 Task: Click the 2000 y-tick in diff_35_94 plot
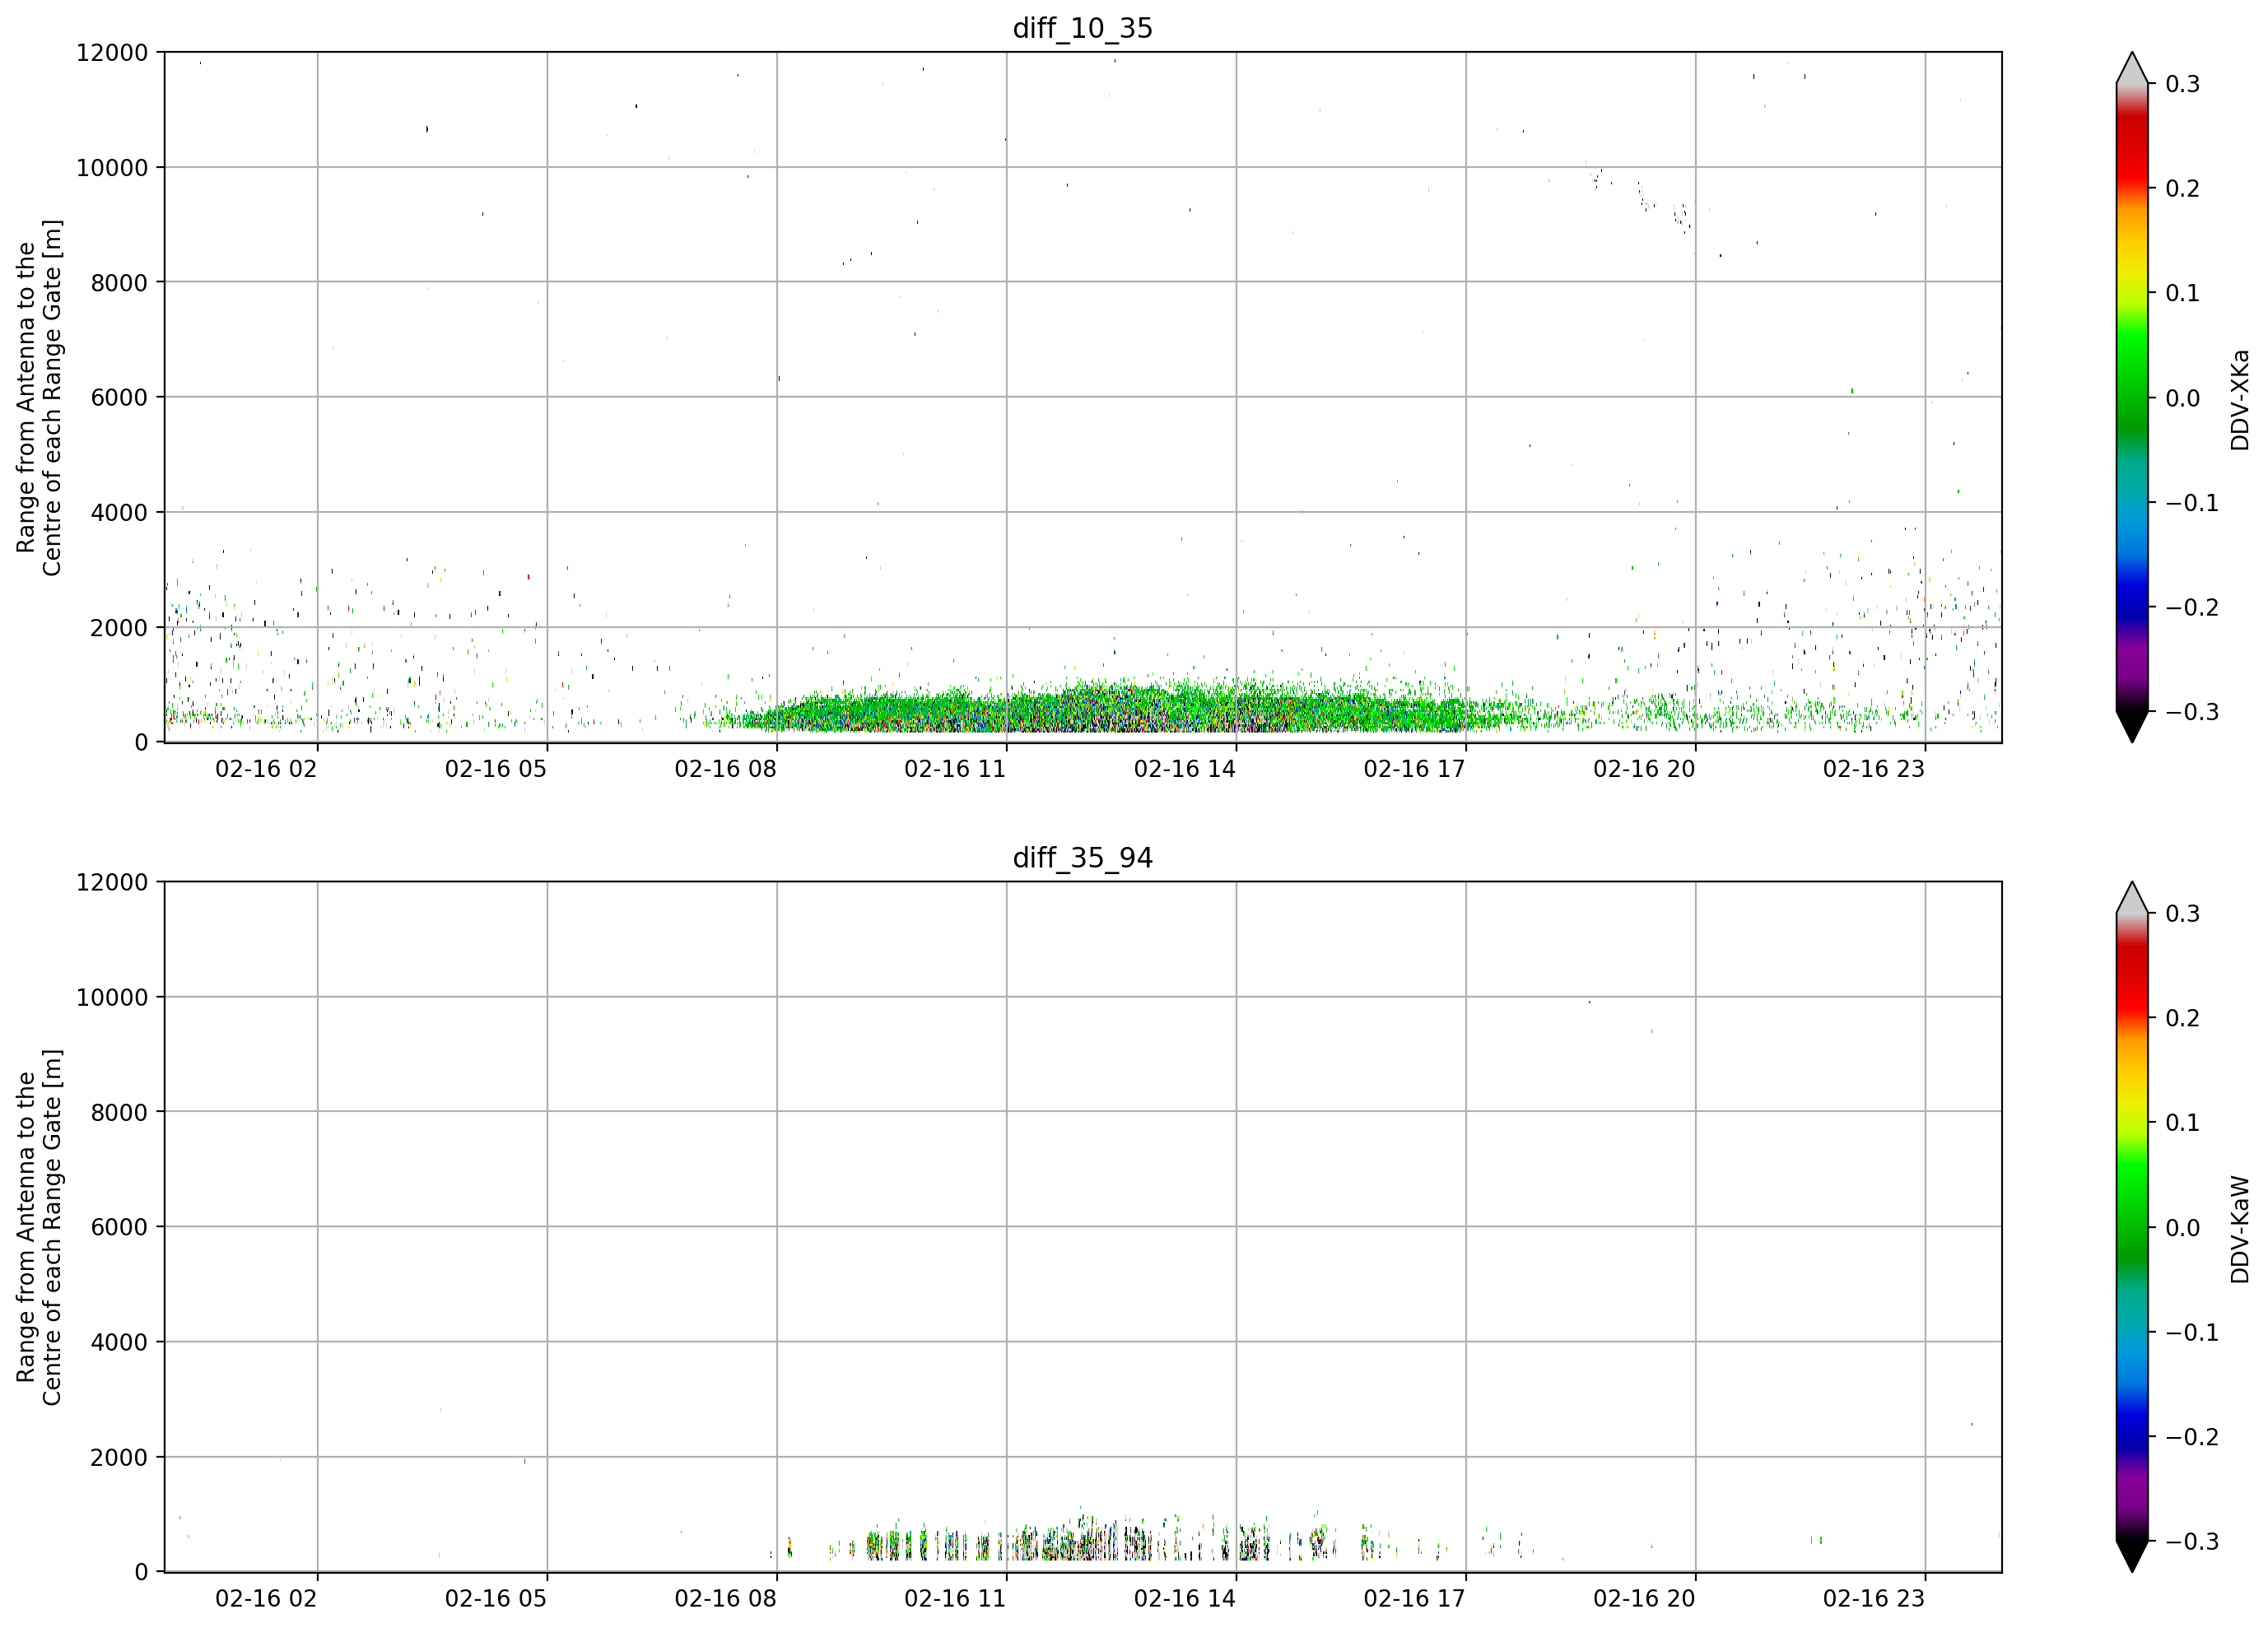pos(119,1457)
